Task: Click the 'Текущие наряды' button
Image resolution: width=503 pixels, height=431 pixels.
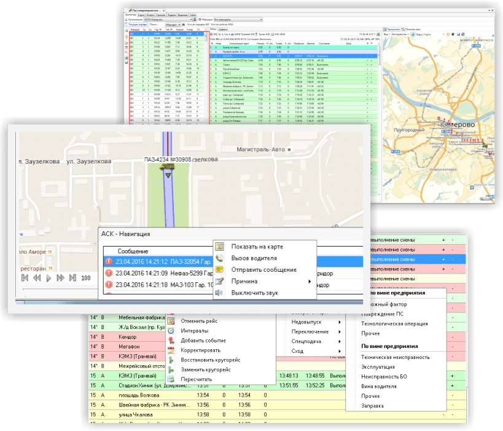Action: click(136, 25)
